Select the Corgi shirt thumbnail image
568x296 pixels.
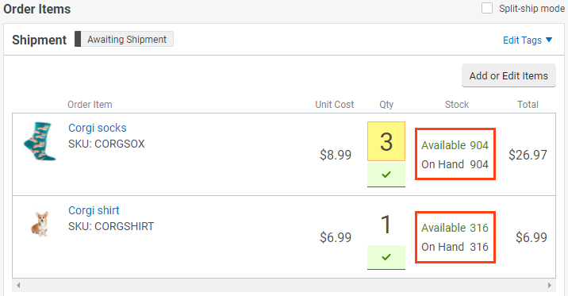[40, 224]
